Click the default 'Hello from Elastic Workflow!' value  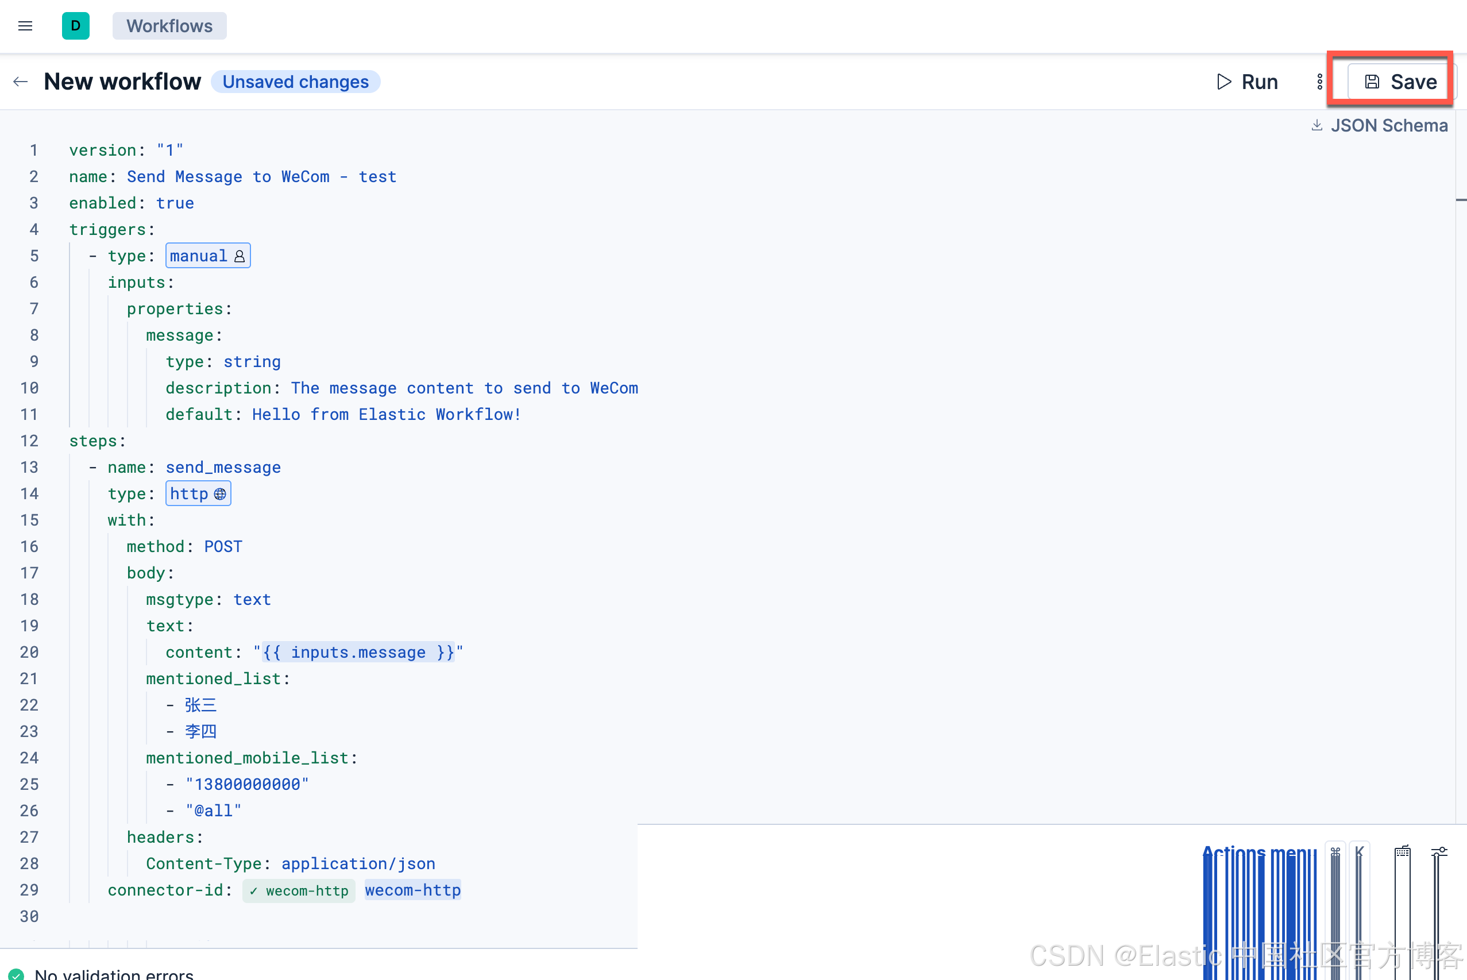tap(387, 414)
